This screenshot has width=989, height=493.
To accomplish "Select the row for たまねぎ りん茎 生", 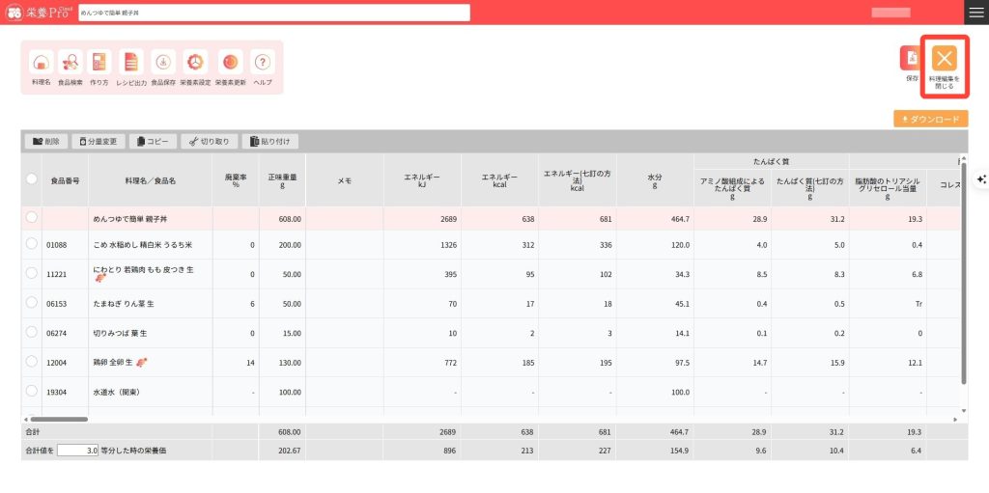I will click(32, 303).
